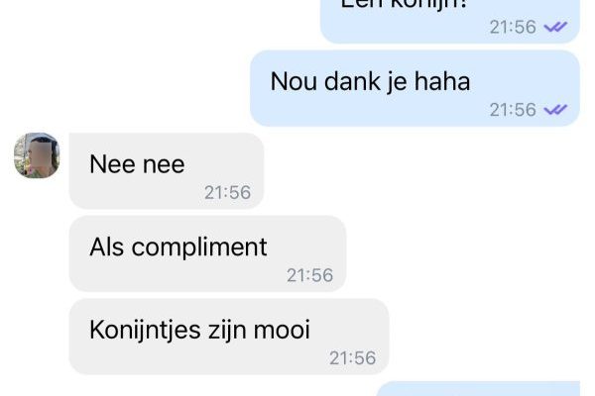Select the 'Nou dank je haha' message bubble
This screenshot has height=396, width=595.
coord(415,88)
